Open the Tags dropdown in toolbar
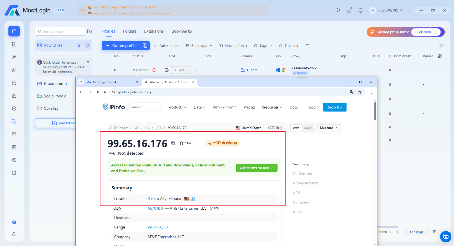This screenshot has height=246, width=454. (263, 46)
